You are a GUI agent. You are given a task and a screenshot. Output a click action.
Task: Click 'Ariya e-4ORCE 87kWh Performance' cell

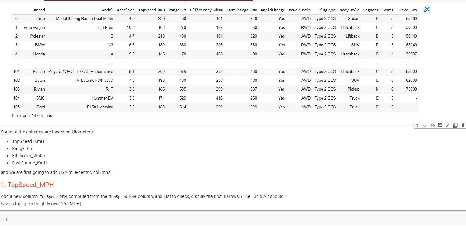point(81,72)
